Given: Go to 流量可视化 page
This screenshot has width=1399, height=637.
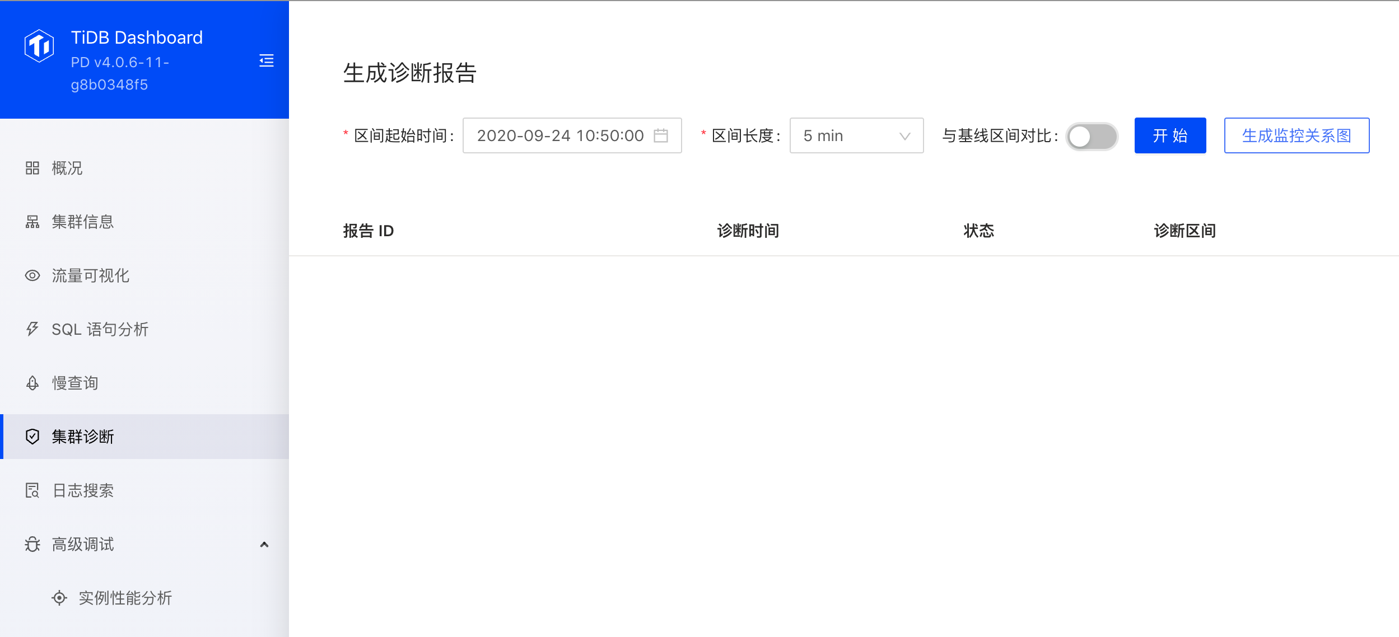Looking at the screenshot, I should 144,275.
